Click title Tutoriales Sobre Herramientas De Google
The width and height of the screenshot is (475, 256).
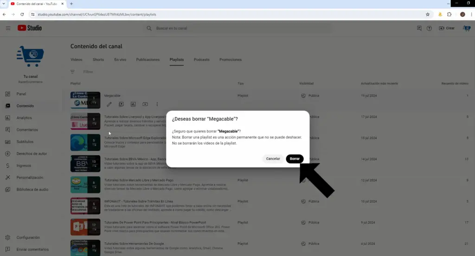(134, 243)
